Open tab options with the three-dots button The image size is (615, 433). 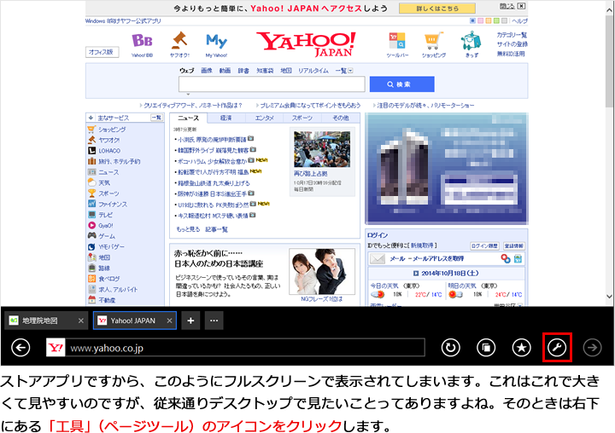214,320
